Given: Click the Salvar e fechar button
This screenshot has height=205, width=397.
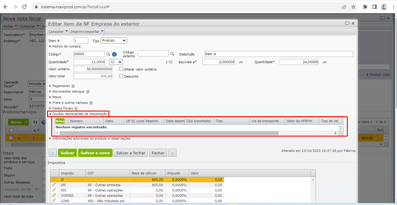Looking at the screenshot, I should click(131, 153).
